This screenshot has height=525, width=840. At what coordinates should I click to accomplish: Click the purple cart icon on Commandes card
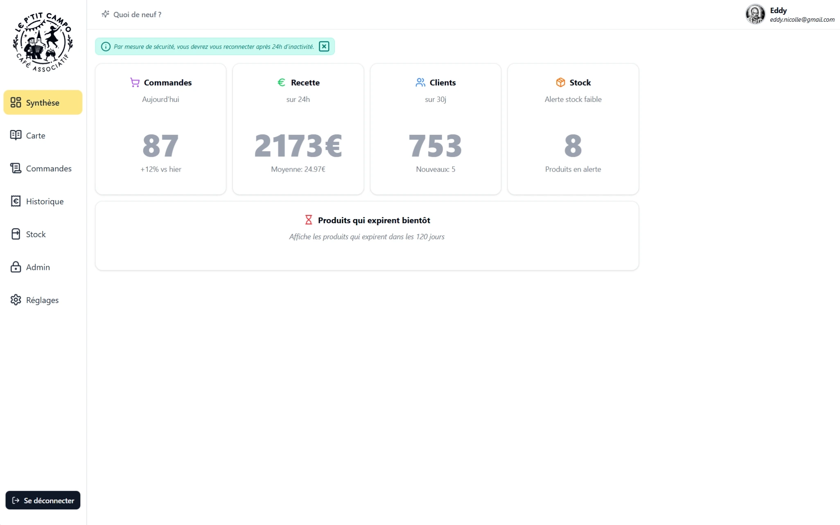pyautogui.click(x=135, y=82)
